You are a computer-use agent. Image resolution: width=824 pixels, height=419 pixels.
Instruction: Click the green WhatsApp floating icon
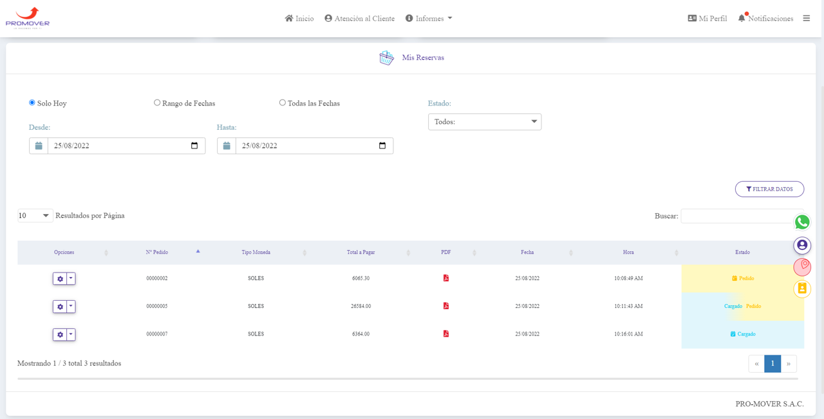[x=801, y=222]
